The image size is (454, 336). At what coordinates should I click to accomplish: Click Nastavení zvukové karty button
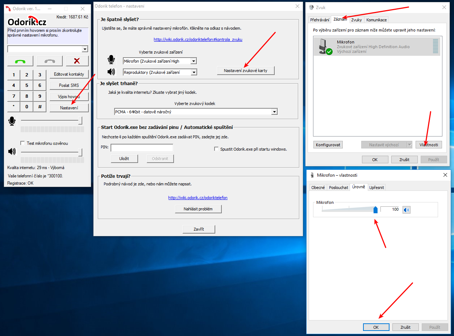pyautogui.click(x=246, y=71)
